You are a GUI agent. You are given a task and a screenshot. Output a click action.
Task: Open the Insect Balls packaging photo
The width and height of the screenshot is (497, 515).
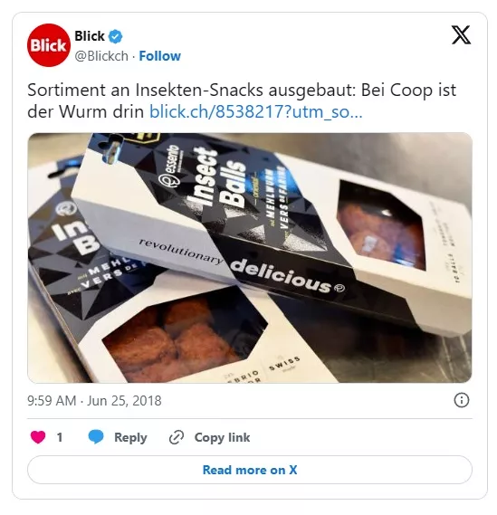[250, 258]
